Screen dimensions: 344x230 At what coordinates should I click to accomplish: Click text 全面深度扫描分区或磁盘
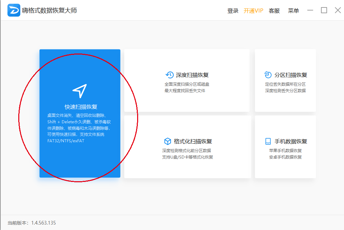(187, 84)
